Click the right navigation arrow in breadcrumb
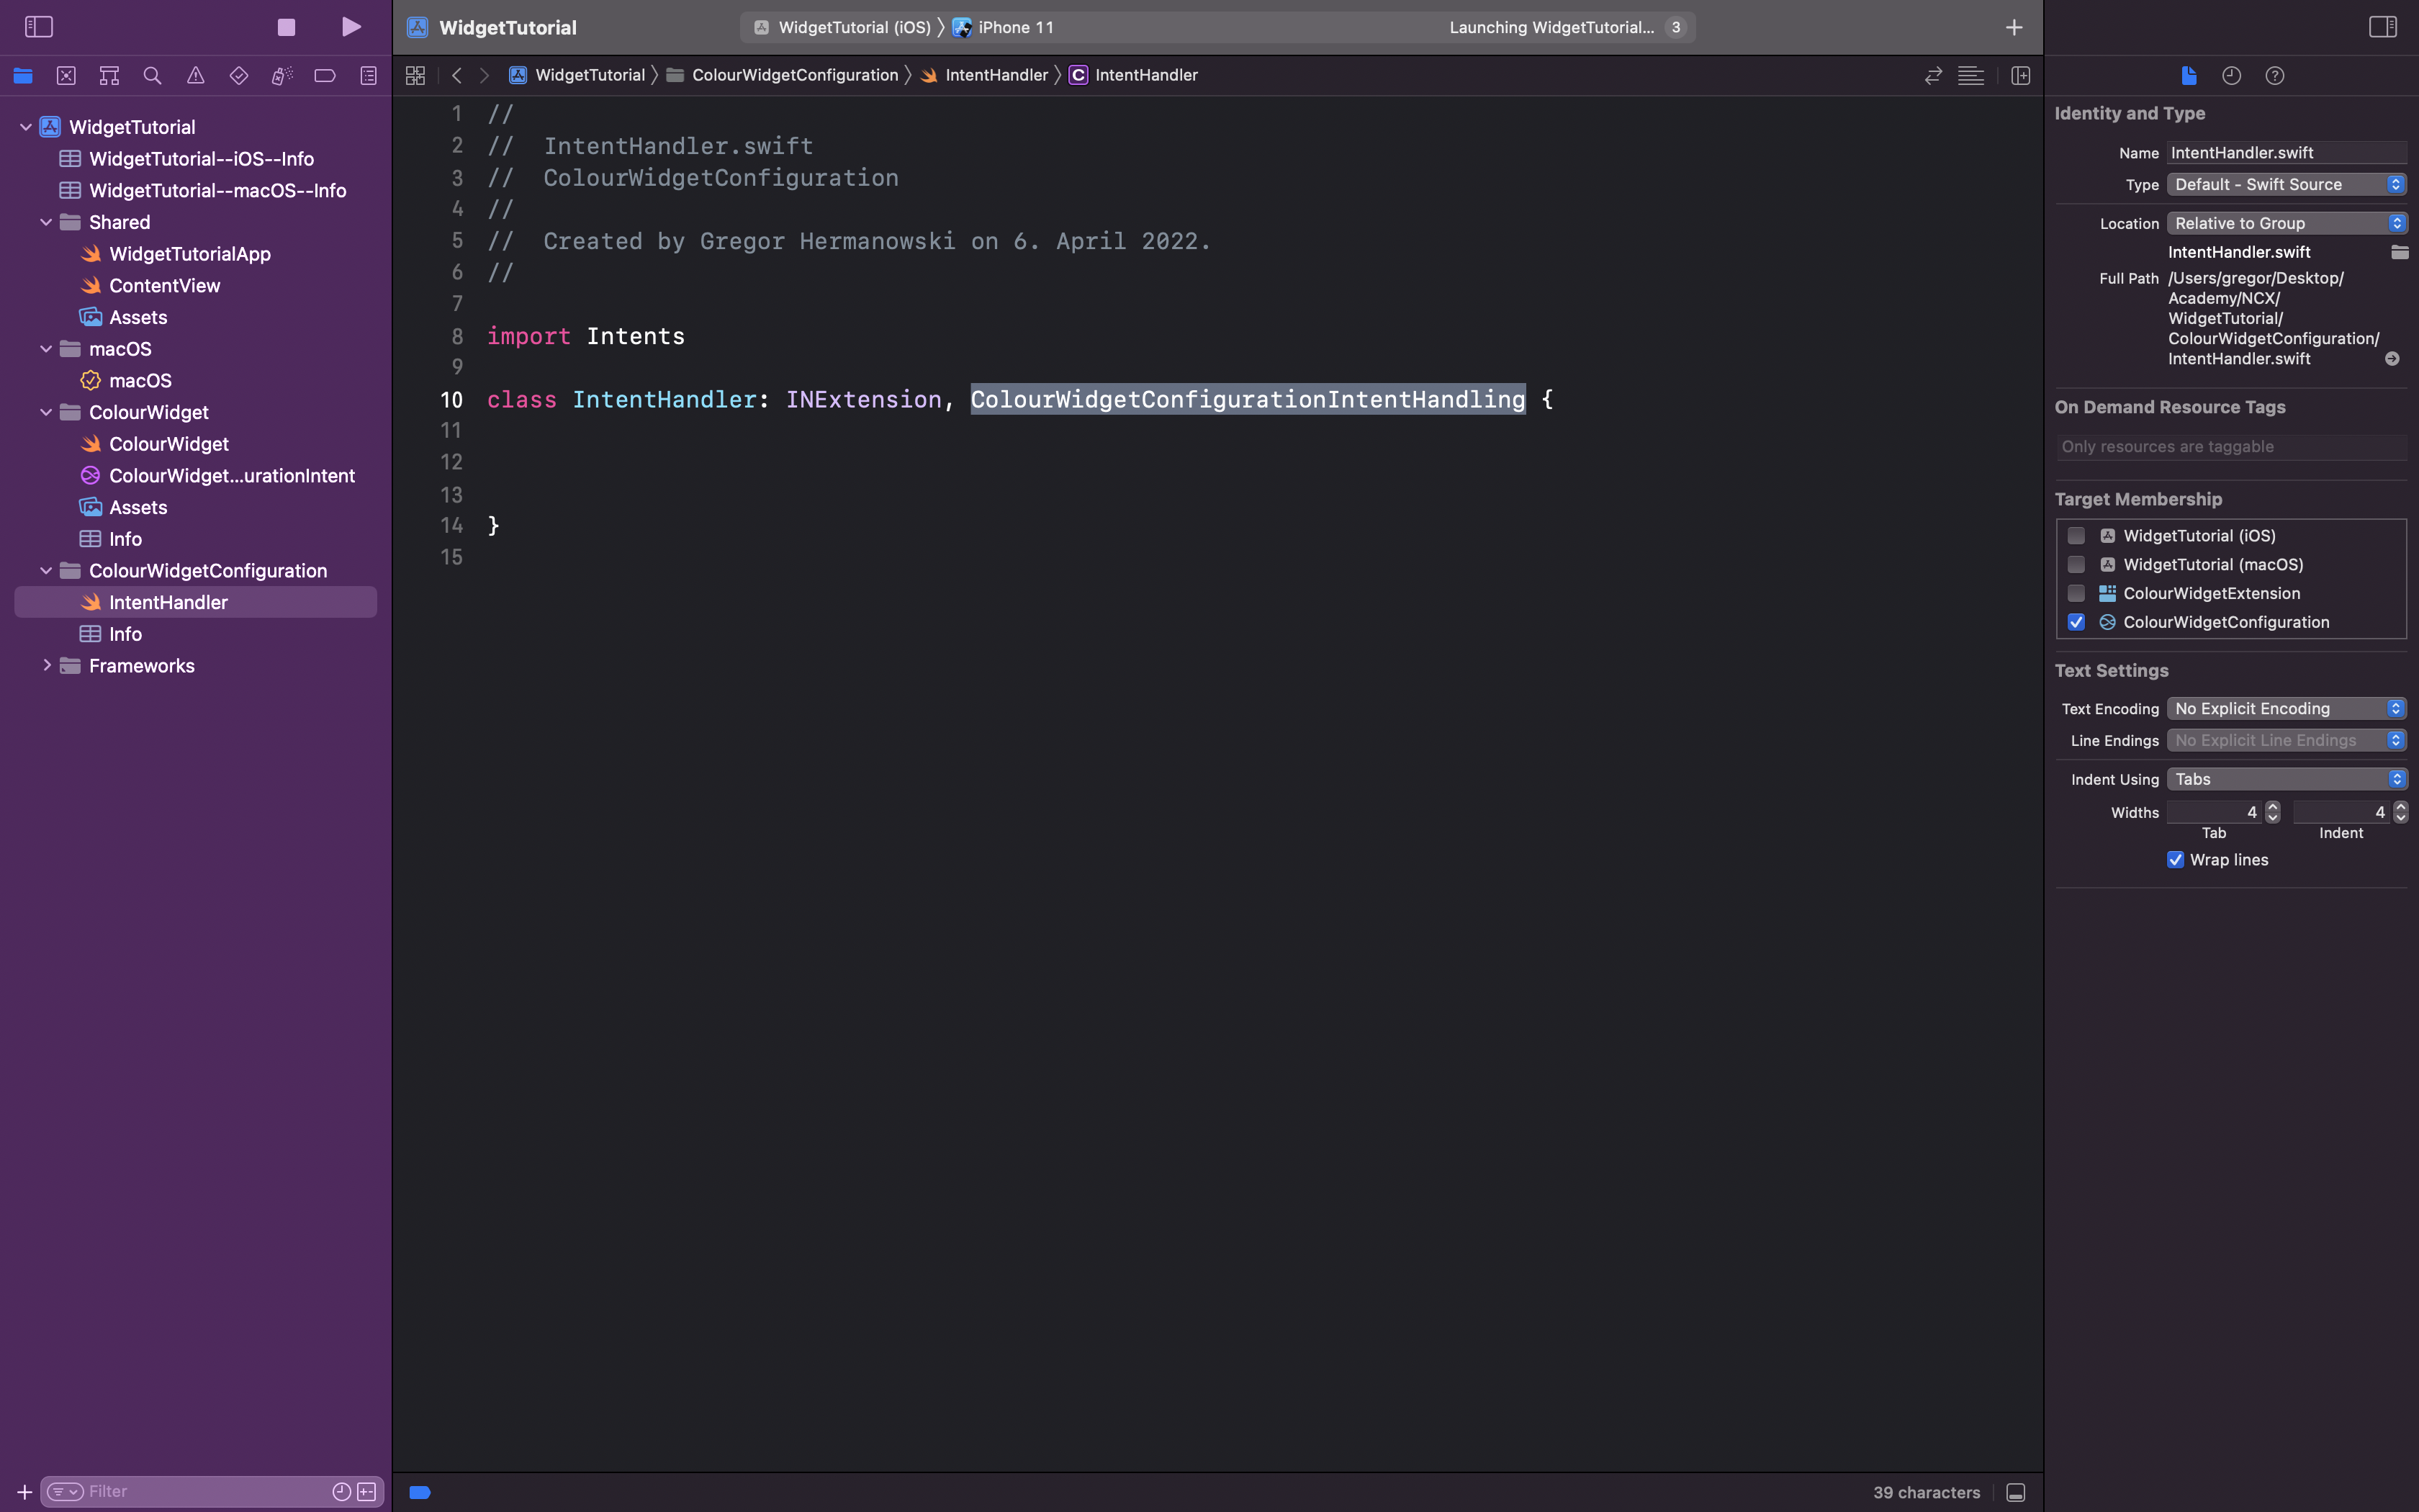This screenshot has width=2419, height=1512. [x=484, y=75]
